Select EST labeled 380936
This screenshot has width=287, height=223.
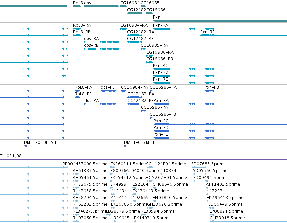coord(118,171)
